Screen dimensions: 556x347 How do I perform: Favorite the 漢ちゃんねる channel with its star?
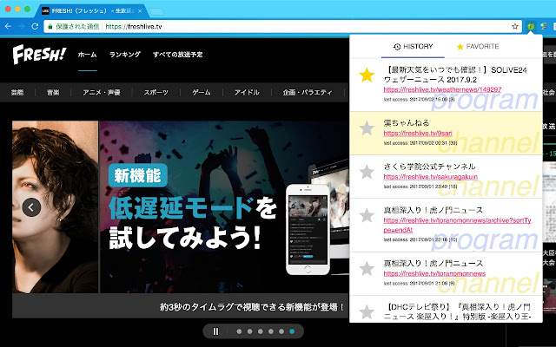click(367, 129)
